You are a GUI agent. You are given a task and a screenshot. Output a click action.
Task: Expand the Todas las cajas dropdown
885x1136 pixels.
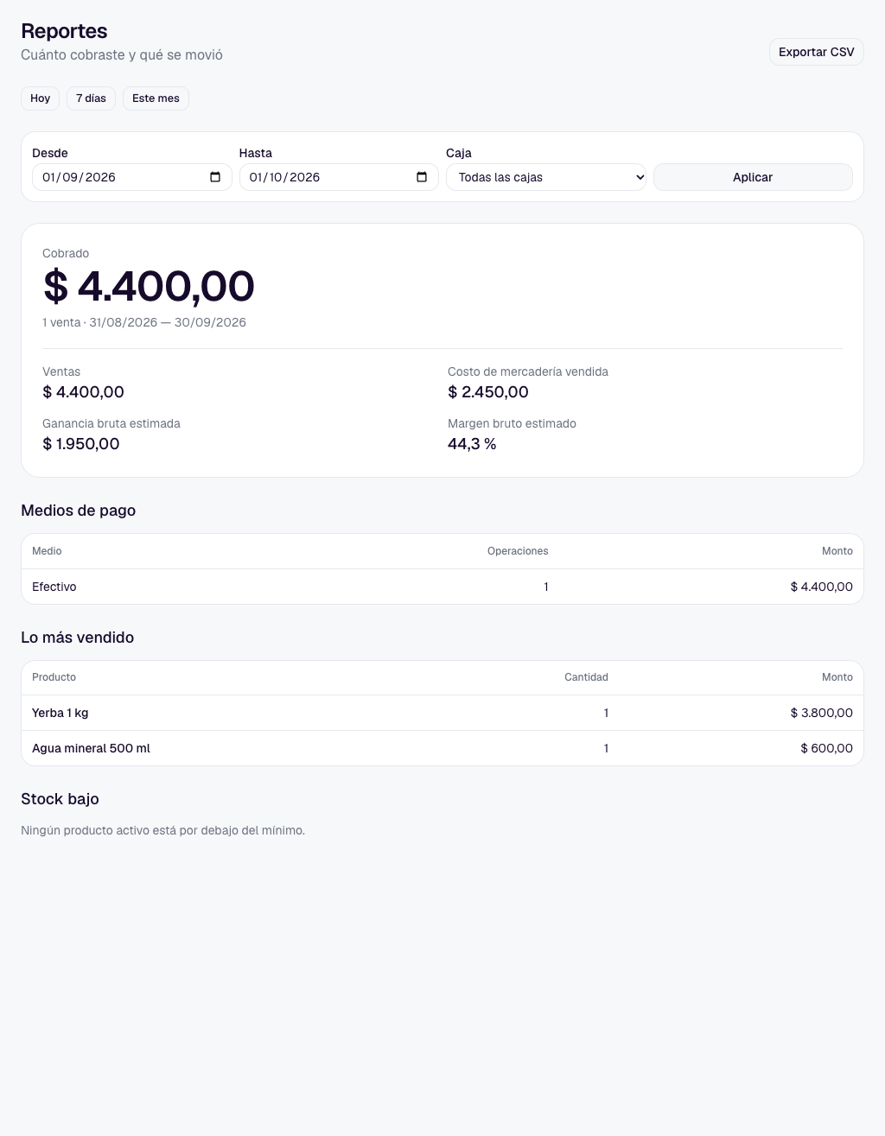[x=546, y=177]
